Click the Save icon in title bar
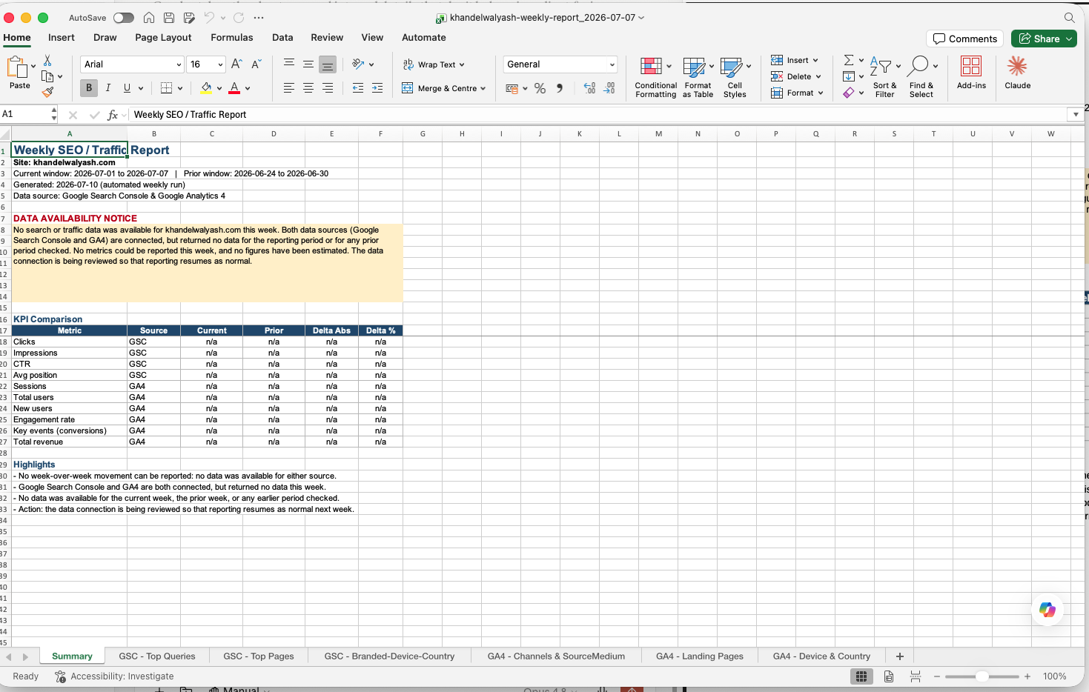The width and height of the screenshot is (1089, 692). (x=169, y=18)
